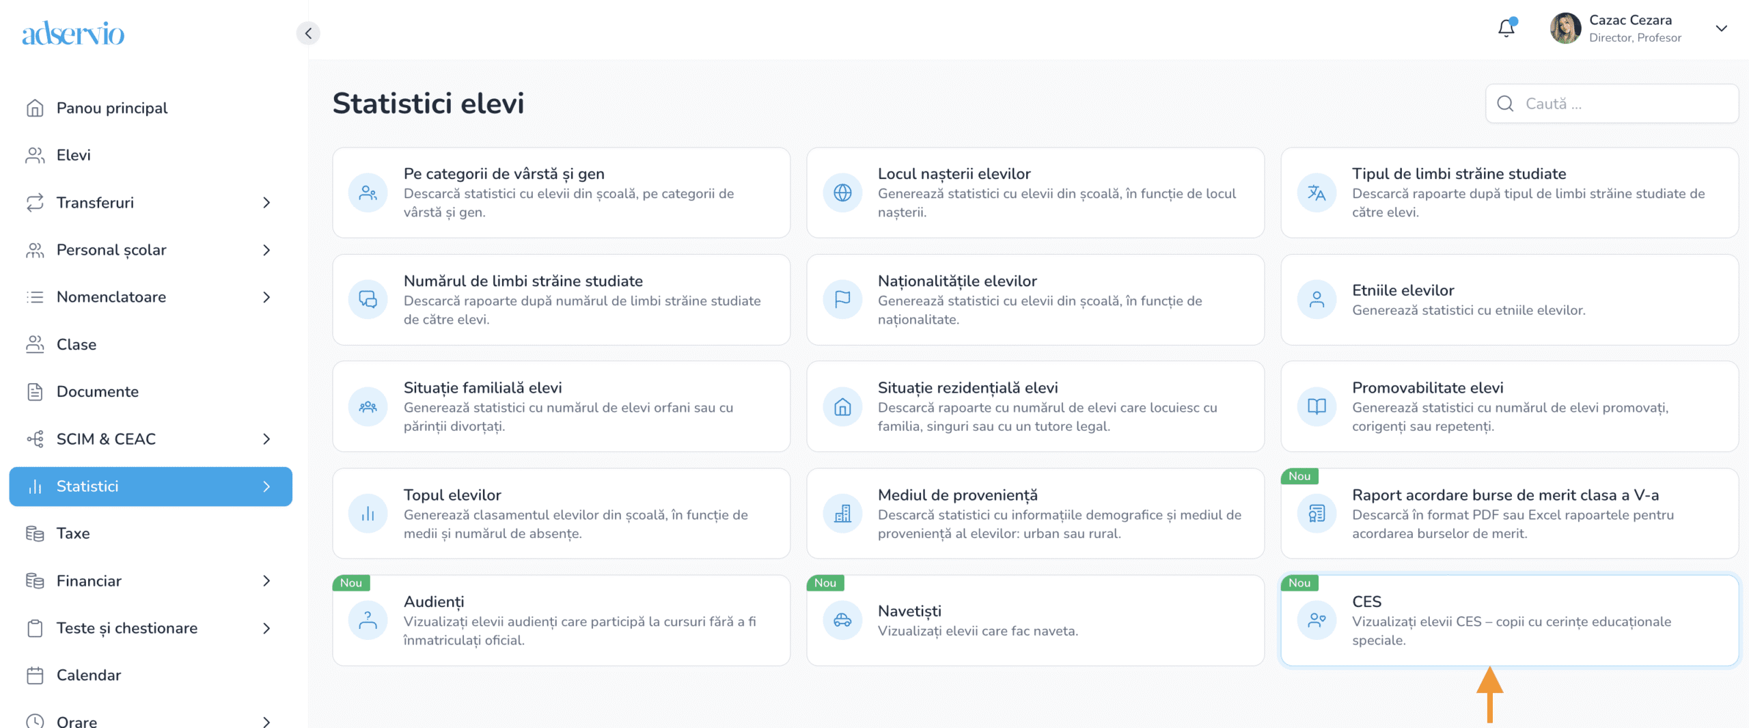Open Panou principal in the sidebar
The image size is (1749, 728).
[x=111, y=108]
